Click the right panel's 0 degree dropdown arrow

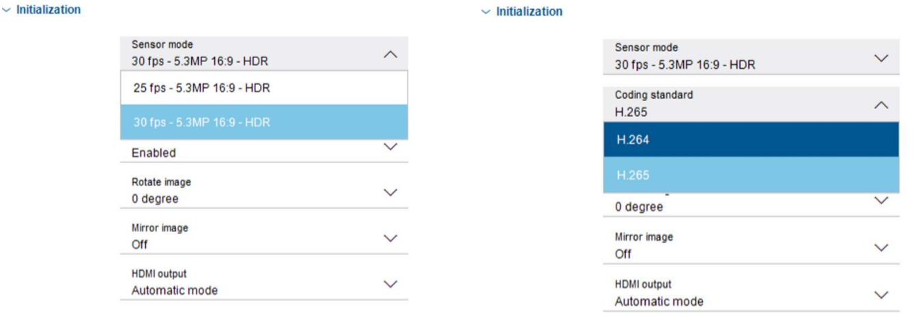tap(881, 201)
